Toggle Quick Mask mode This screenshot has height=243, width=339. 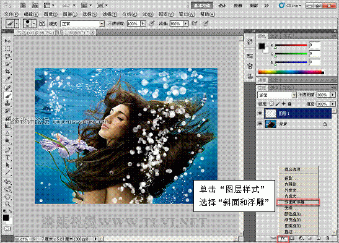7,229
